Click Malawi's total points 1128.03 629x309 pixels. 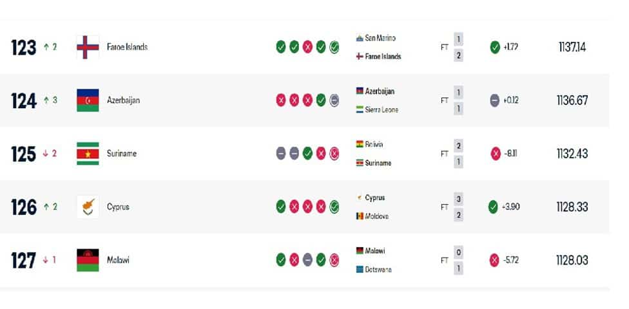[572, 260]
